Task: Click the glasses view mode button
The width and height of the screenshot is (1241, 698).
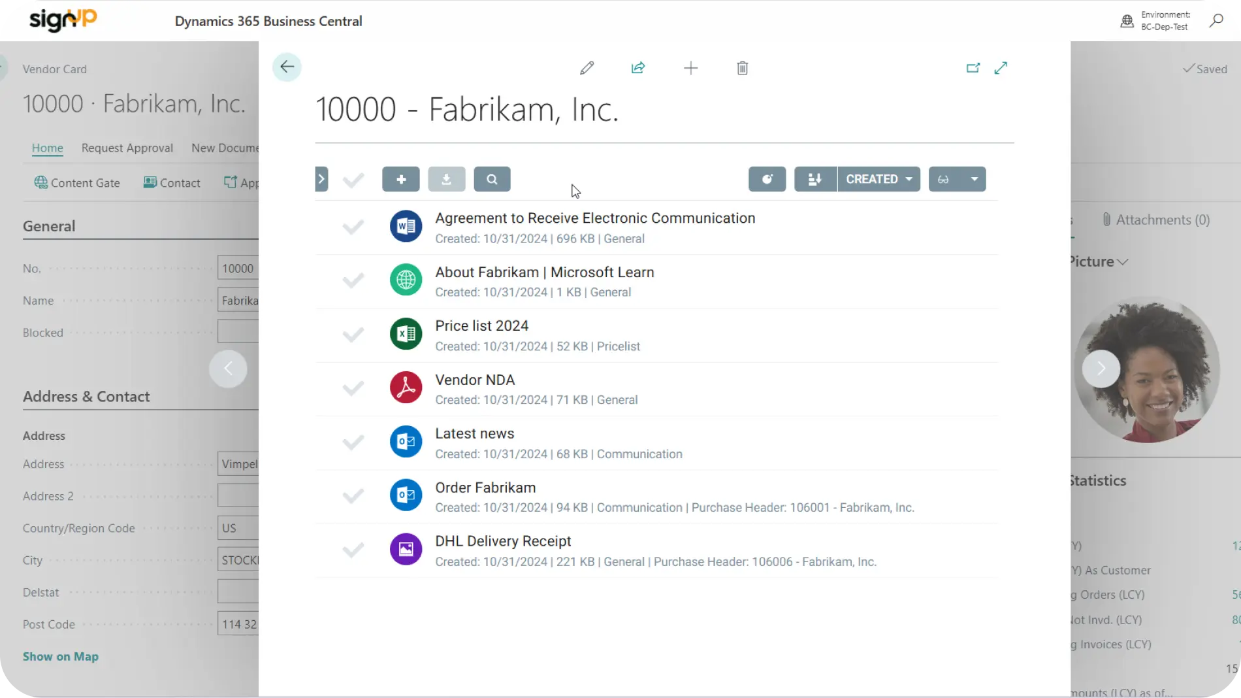Action: coord(944,179)
